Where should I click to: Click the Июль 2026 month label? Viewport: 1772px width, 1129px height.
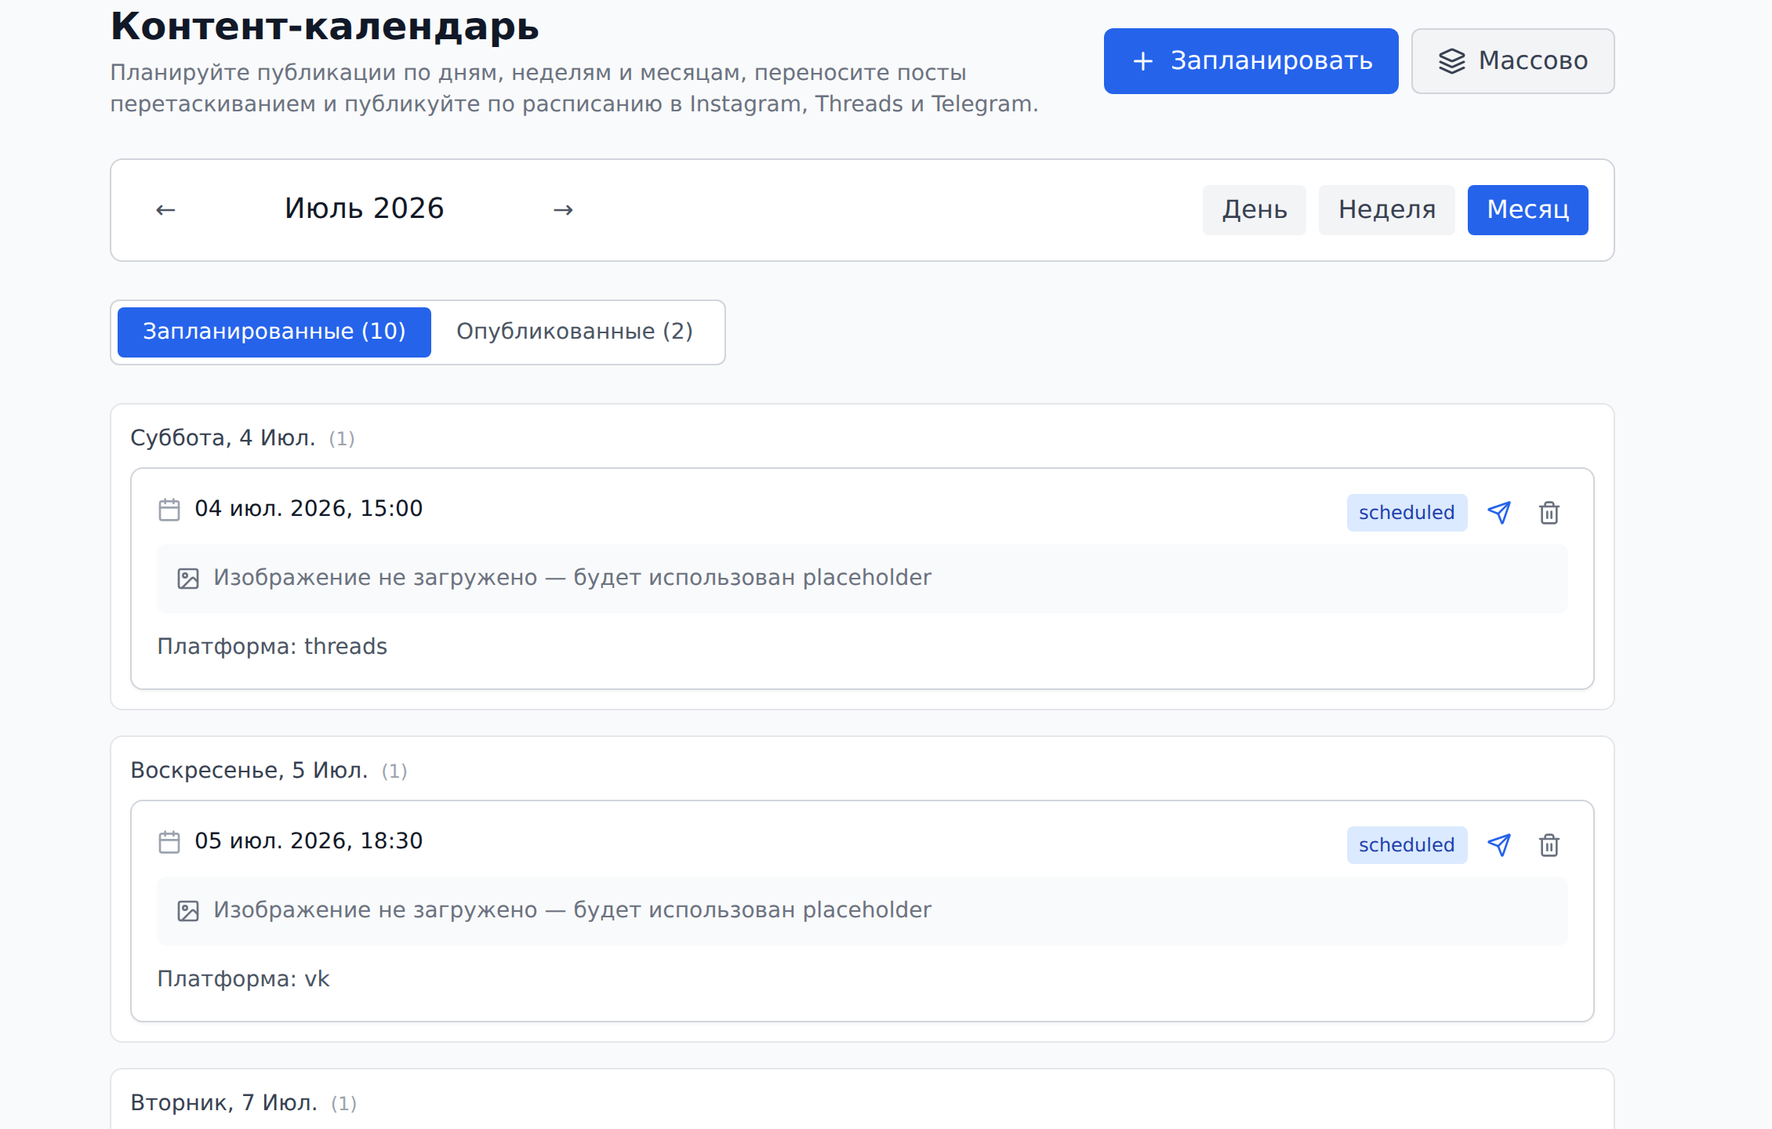pyautogui.click(x=365, y=209)
